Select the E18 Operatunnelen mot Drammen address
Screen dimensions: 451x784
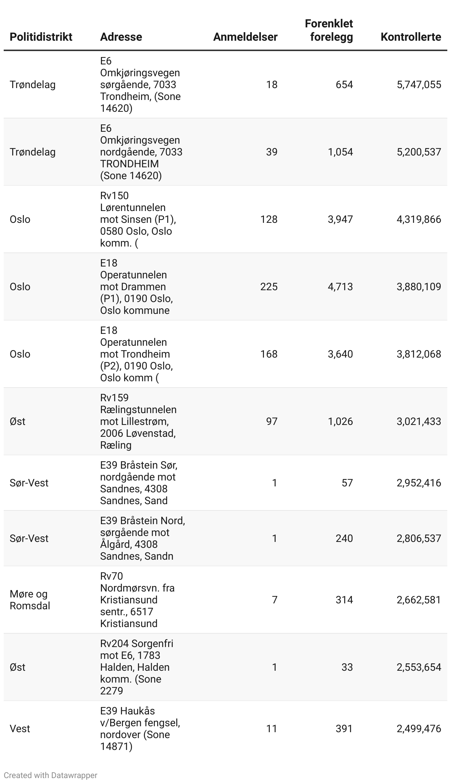click(136, 287)
